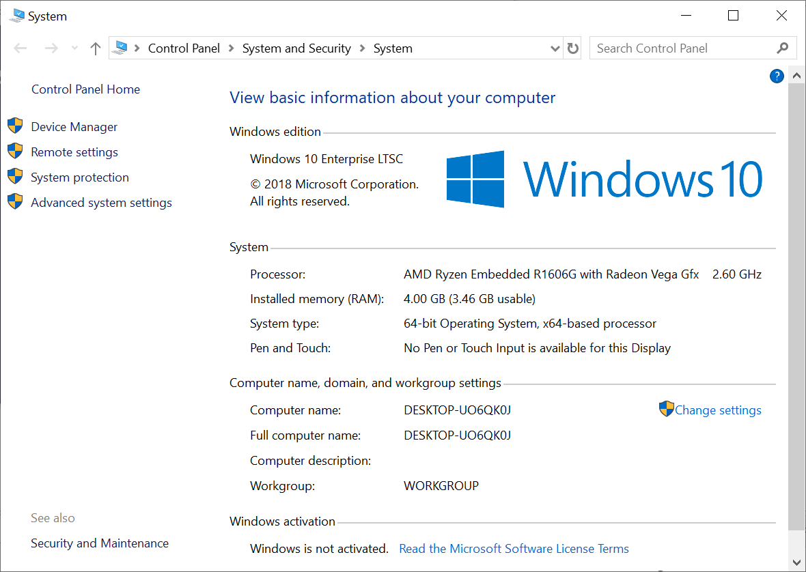Open Remote settings link

tap(74, 152)
